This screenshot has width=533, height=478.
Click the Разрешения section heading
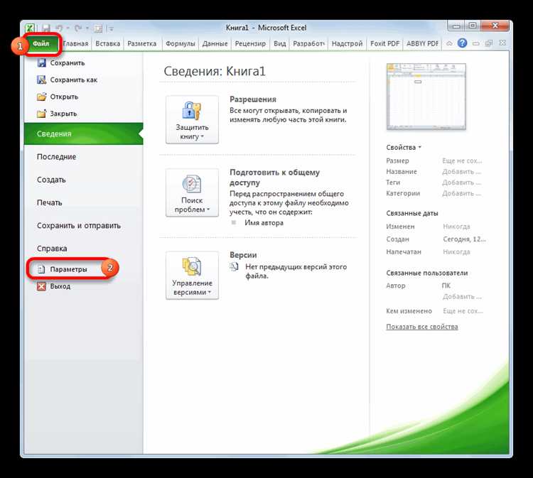(253, 99)
